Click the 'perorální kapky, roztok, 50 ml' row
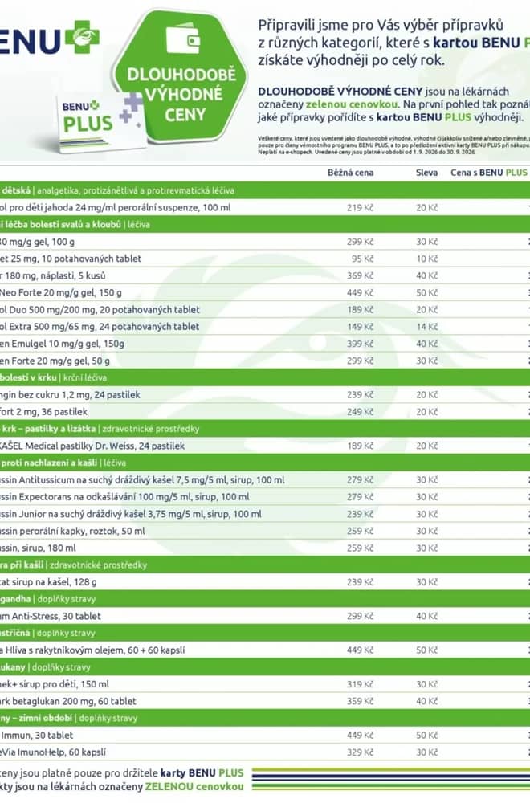 265,531
